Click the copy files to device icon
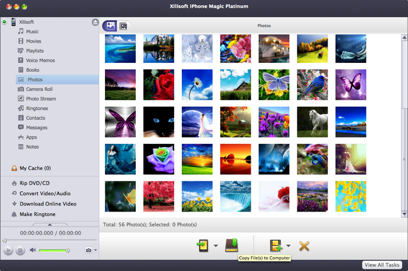This screenshot has width=408, height=271. tap(202, 245)
